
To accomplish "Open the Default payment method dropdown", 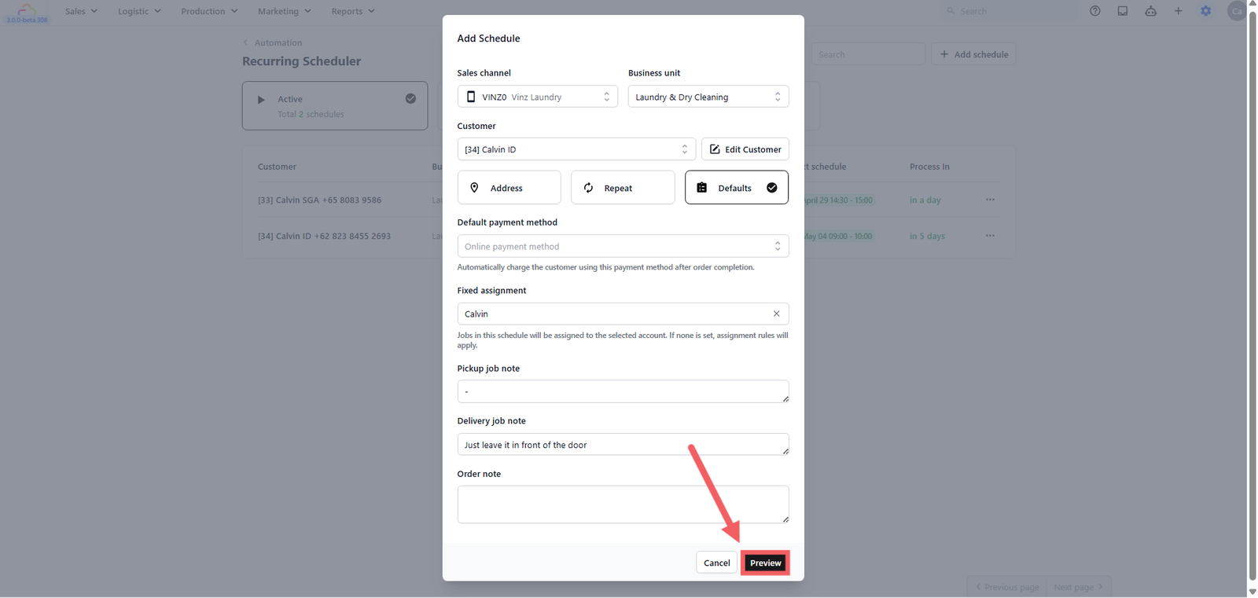I will pyautogui.click(x=623, y=246).
